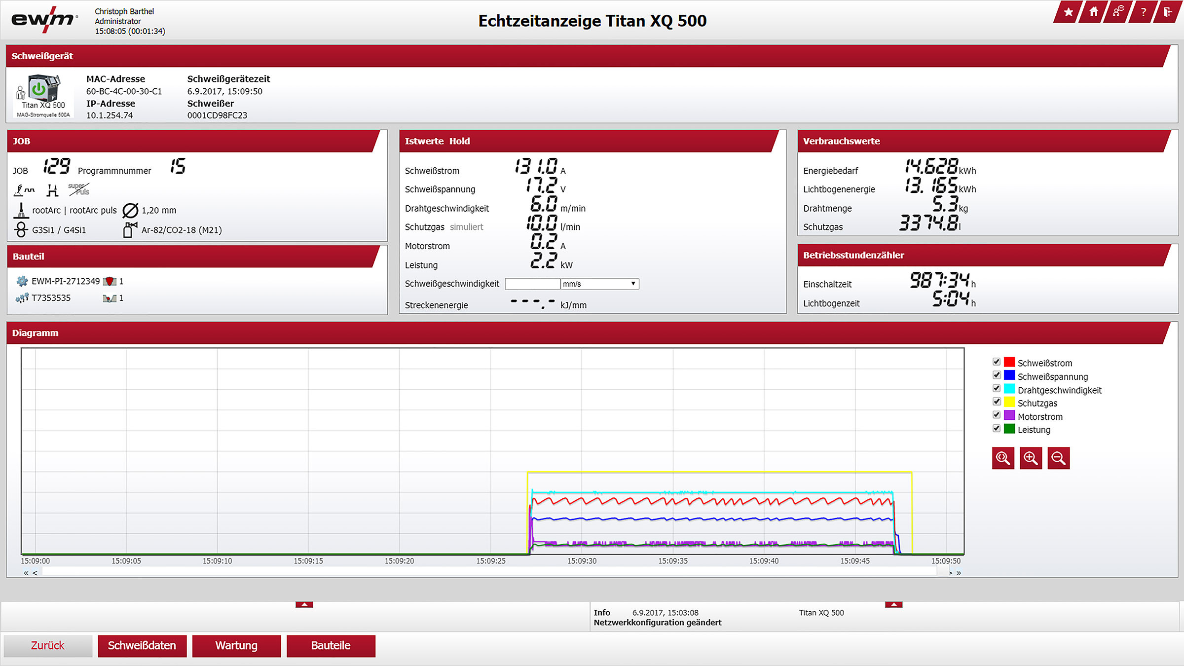Click the favorites star icon
The image size is (1184, 666).
pos(1068,12)
